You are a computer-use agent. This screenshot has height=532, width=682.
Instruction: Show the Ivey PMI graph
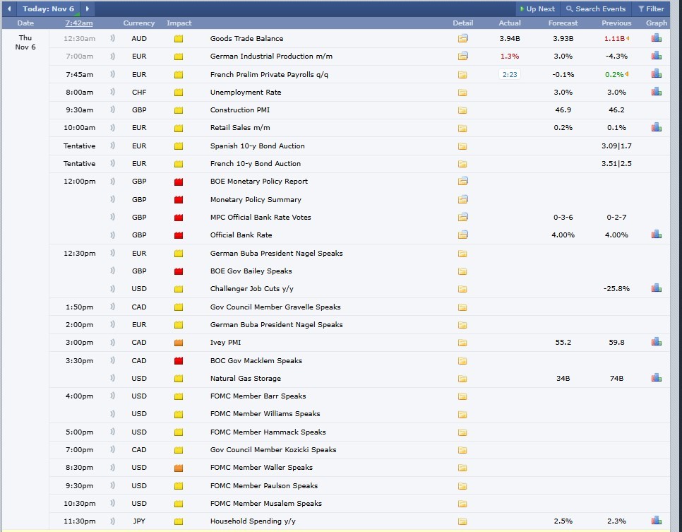point(656,342)
